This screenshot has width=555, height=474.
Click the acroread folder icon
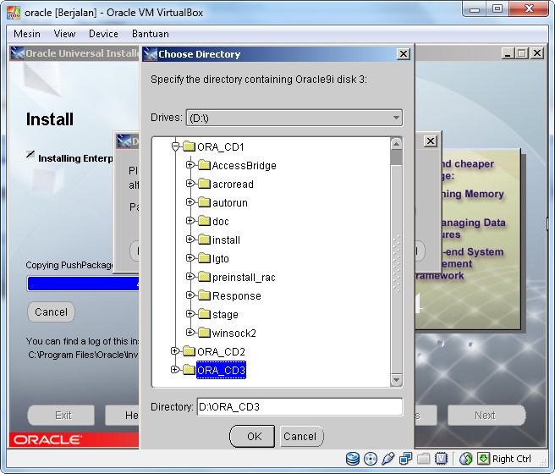[204, 184]
